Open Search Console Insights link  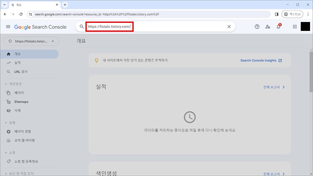click(x=261, y=60)
